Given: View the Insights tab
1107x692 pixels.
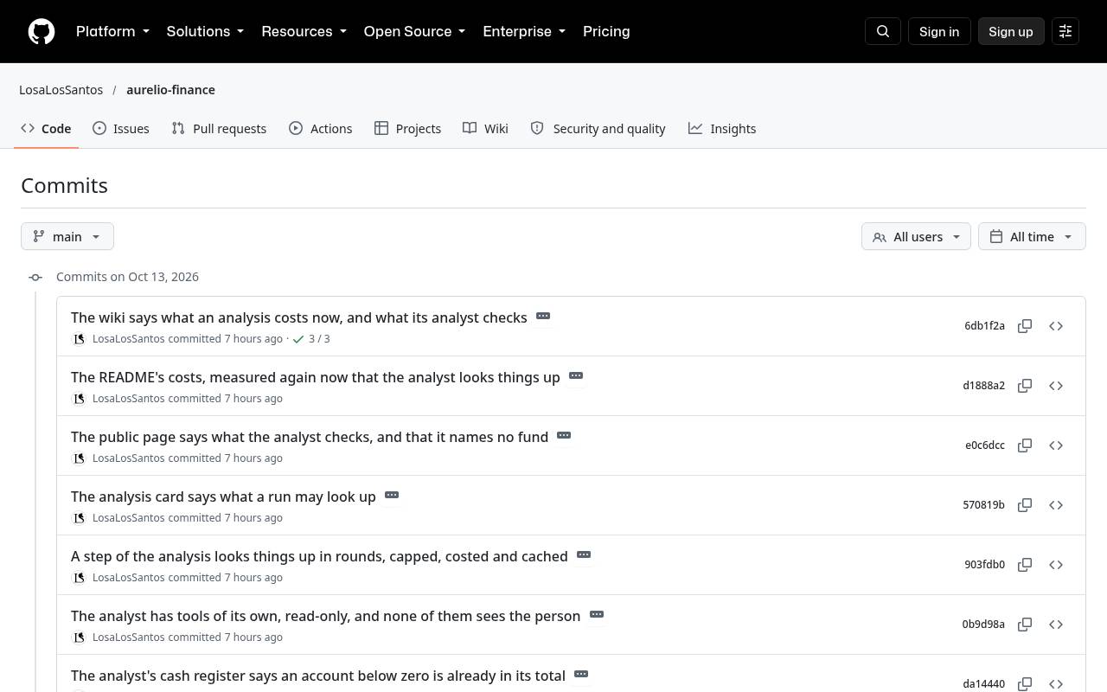Looking at the screenshot, I should pyautogui.click(x=722, y=128).
